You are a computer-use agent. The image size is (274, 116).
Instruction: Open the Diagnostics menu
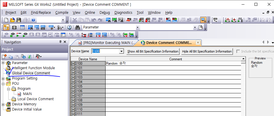(x=123, y=13)
